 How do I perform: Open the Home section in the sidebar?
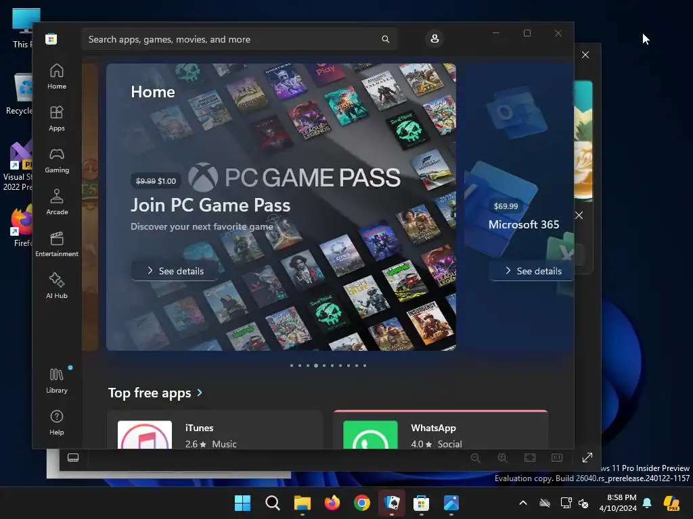click(x=57, y=77)
